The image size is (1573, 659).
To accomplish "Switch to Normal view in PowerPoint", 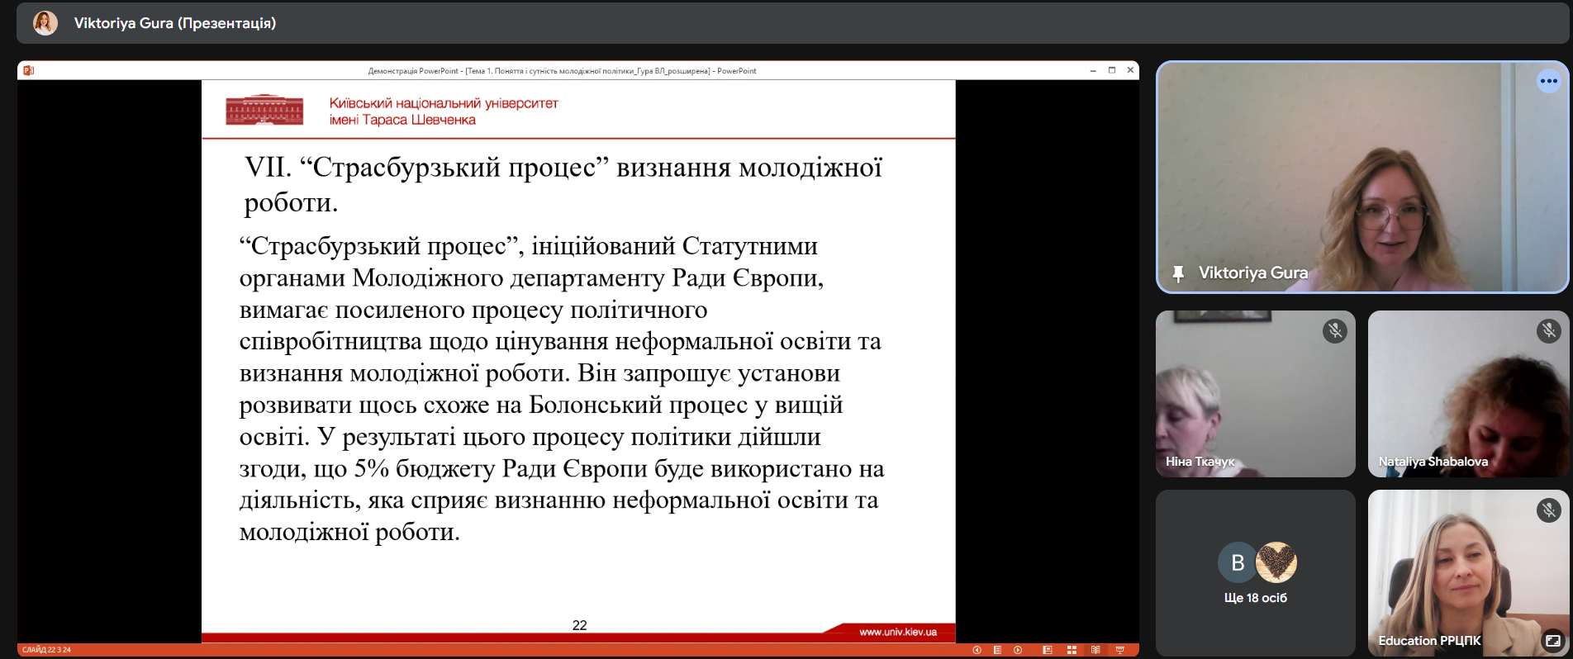I will tap(1047, 650).
